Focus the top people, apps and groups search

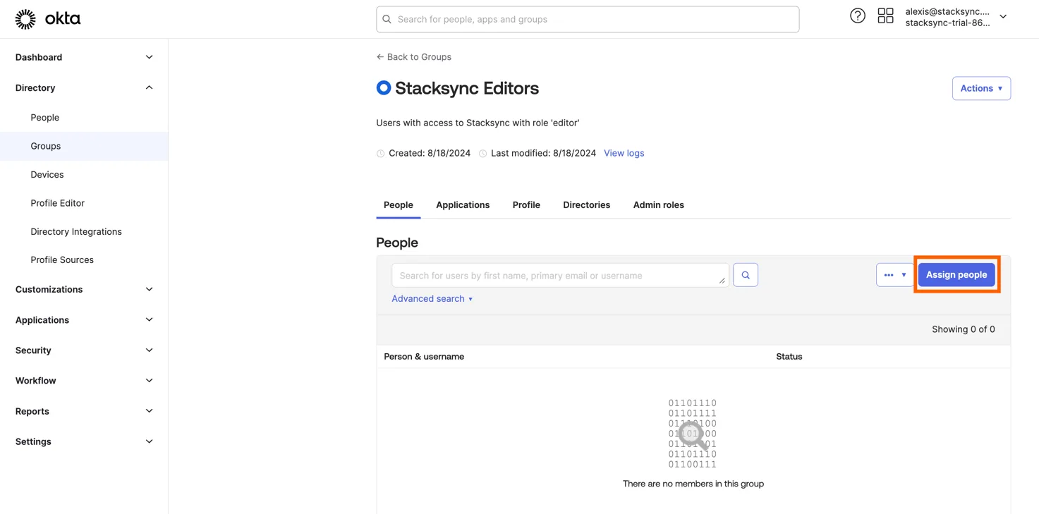[x=588, y=20]
